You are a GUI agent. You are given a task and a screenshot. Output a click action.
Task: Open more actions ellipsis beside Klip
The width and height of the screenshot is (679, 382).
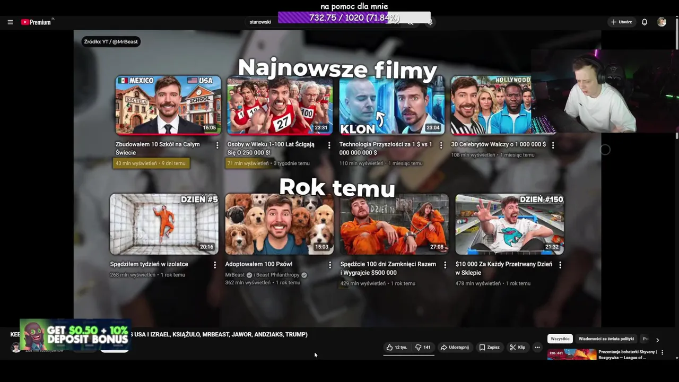(x=537, y=348)
